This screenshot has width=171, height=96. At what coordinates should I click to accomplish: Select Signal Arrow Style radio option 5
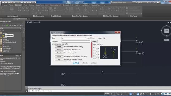click(94, 59)
